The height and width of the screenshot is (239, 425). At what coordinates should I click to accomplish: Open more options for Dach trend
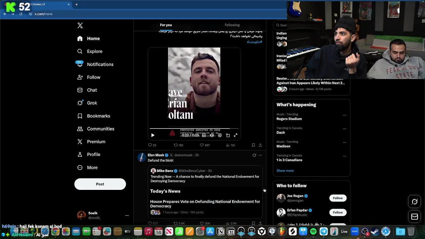click(x=344, y=129)
